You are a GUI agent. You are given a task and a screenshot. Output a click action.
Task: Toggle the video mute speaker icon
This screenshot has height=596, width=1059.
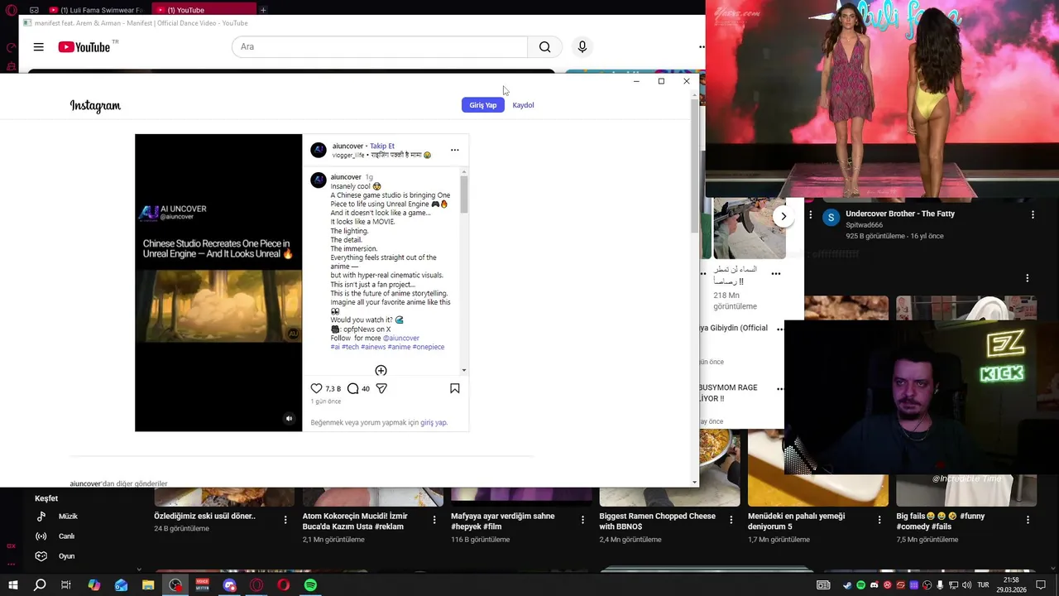click(289, 419)
